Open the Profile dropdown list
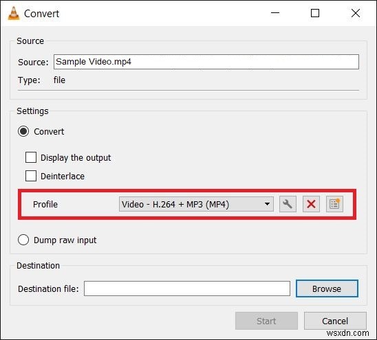The width and height of the screenshot is (377, 340). coord(196,204)
